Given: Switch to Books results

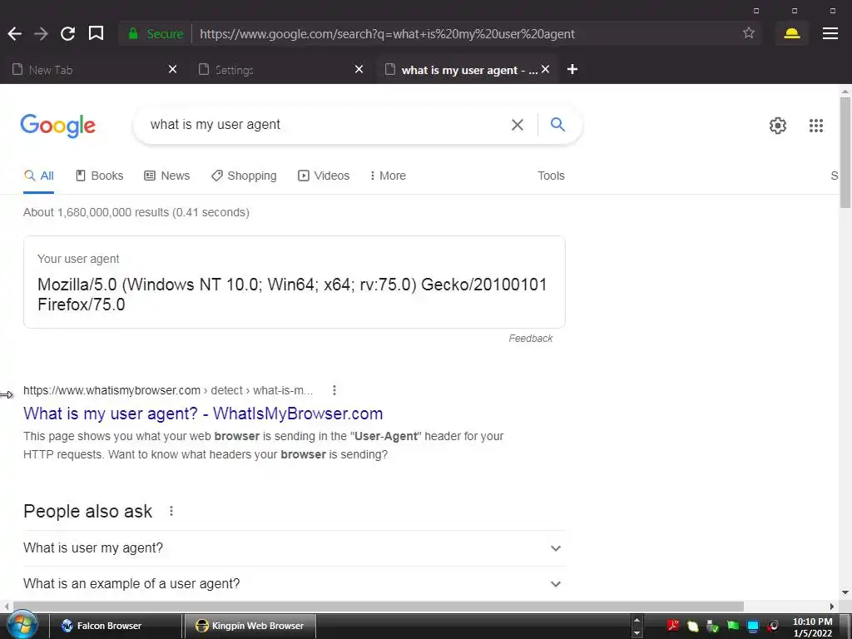Looking at the screenshot, I should point(100,176).
